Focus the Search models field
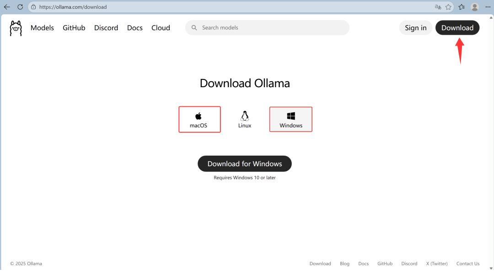 (x=267, y=28)
